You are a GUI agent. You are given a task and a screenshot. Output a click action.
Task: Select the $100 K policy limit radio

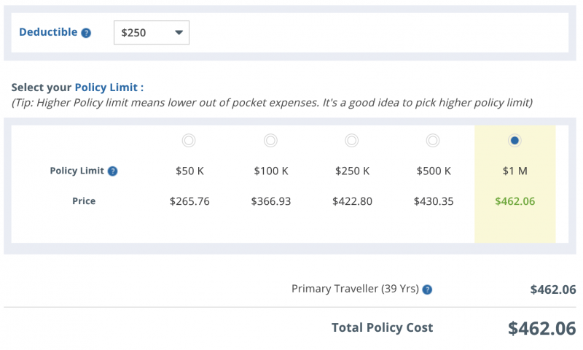pos(270,140)
